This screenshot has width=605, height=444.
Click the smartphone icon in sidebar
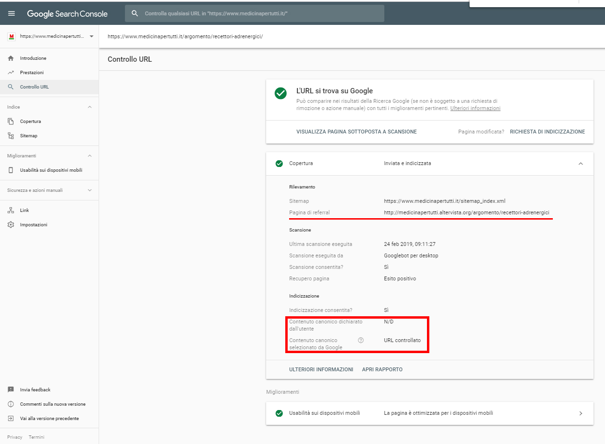tap(11, 170)
